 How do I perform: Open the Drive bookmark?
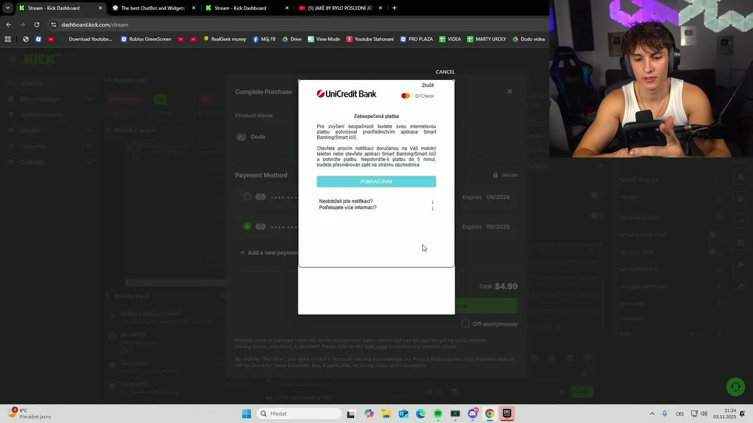tap(292, 39)
